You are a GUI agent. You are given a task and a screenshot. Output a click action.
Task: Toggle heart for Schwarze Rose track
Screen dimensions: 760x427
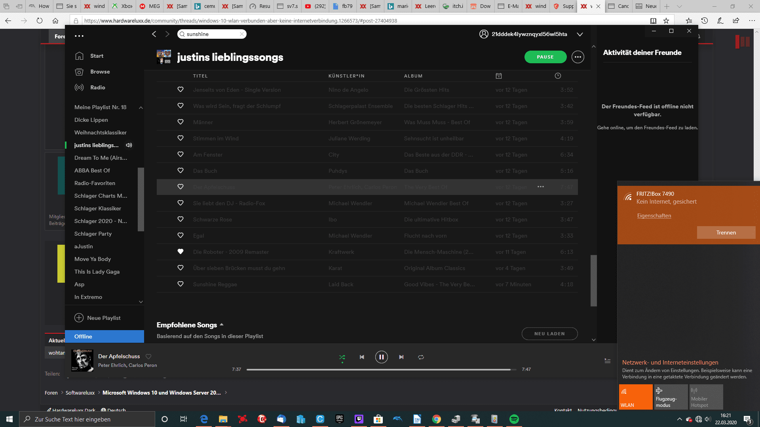coord(180,219)
